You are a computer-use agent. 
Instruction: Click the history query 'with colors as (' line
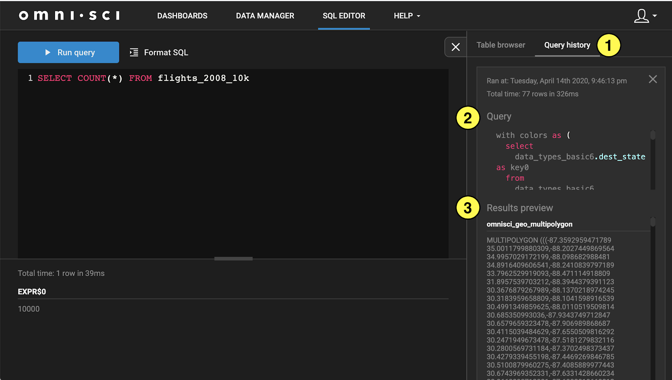point(533,135)
